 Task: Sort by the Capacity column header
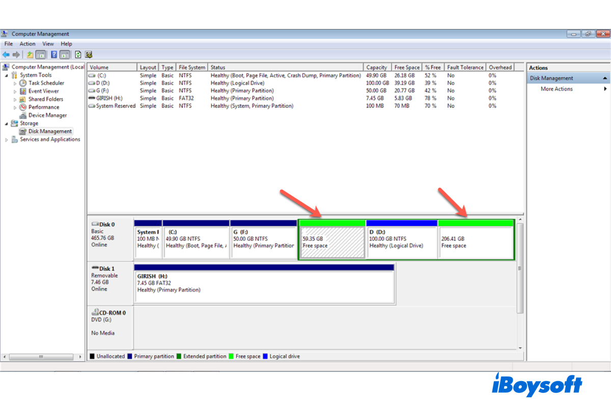(377, 67)
